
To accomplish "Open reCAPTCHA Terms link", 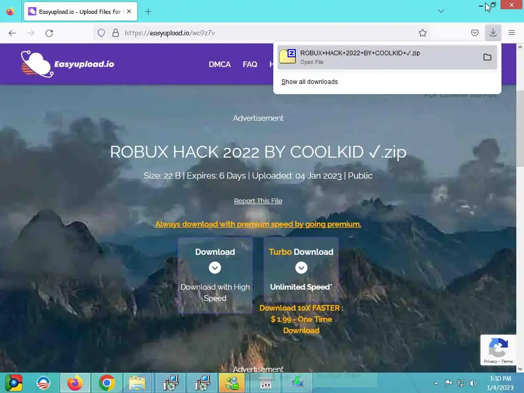I will click(507, 361).
